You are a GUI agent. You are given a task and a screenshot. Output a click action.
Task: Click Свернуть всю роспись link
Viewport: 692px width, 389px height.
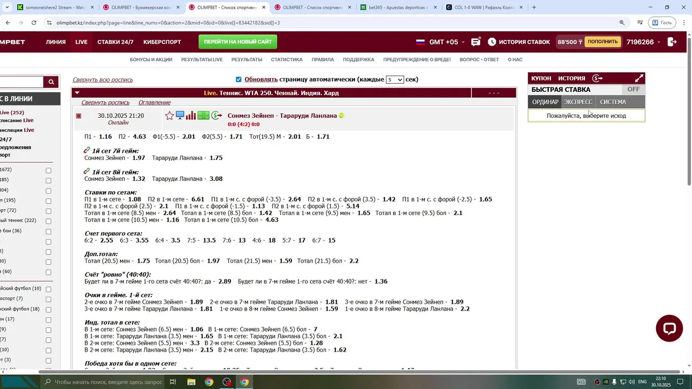pyautogui.click(x=103, y=80)
